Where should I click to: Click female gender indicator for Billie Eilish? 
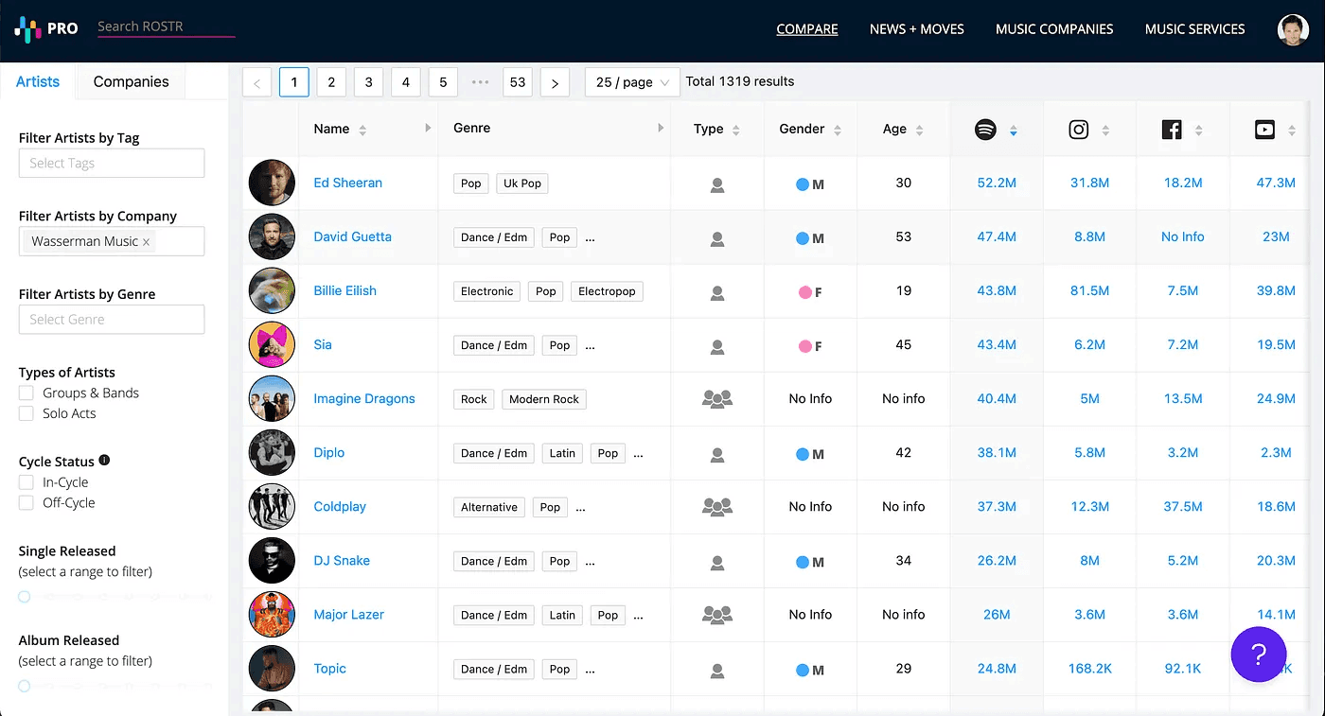pos(810,292)
